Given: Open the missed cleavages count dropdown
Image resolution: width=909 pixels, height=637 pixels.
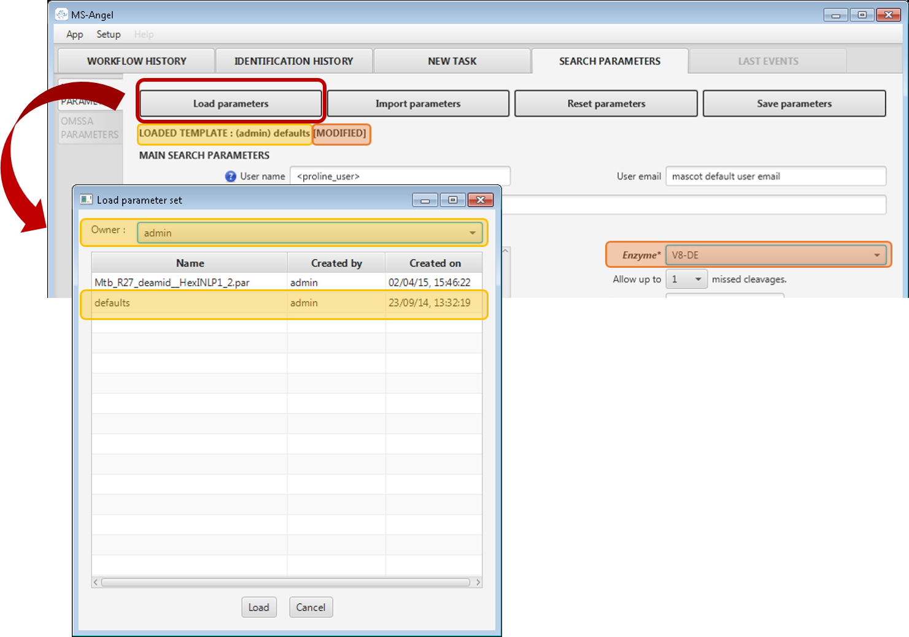Looking at the screenshot, I should point(697,279).
